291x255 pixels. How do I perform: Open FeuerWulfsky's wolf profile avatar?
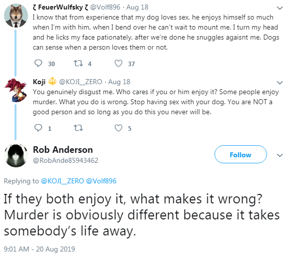16,16
